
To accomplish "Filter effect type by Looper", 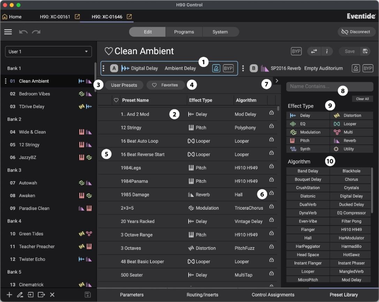I will pos(351,124).
